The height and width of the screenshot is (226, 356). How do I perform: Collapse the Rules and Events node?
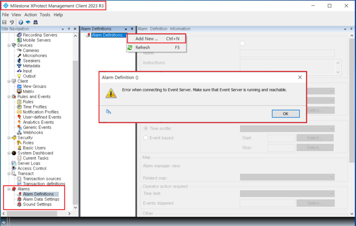[8, 97]
